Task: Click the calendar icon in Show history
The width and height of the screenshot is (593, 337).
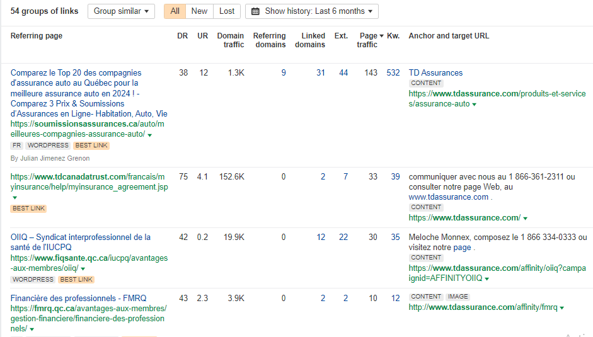Action: click(x=255, y=11)
